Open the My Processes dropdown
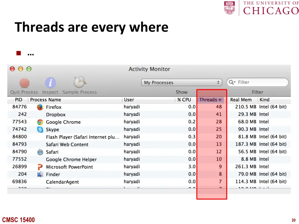Screen dimensions: 299x224 [182, 83]
